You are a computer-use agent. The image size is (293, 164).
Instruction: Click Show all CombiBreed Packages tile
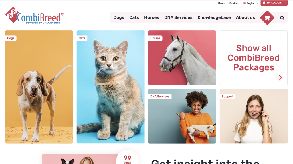point(254,58)
